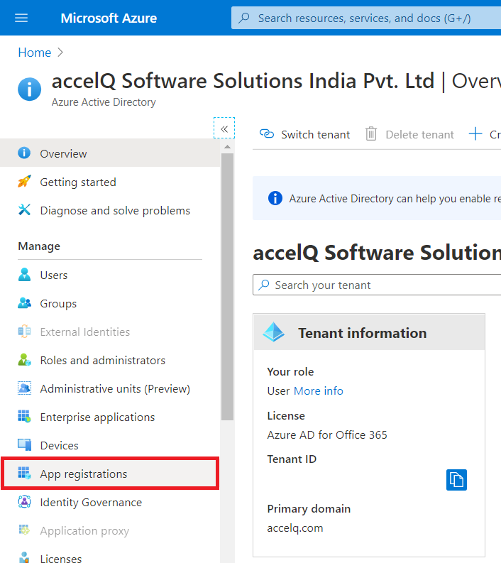Click the App registrations grid icon
The height and width of the screenshot is (563, 501).
pos(24,473)
